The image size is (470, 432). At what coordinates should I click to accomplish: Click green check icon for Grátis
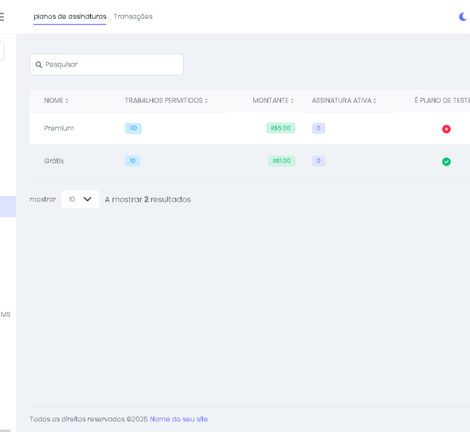446,162
